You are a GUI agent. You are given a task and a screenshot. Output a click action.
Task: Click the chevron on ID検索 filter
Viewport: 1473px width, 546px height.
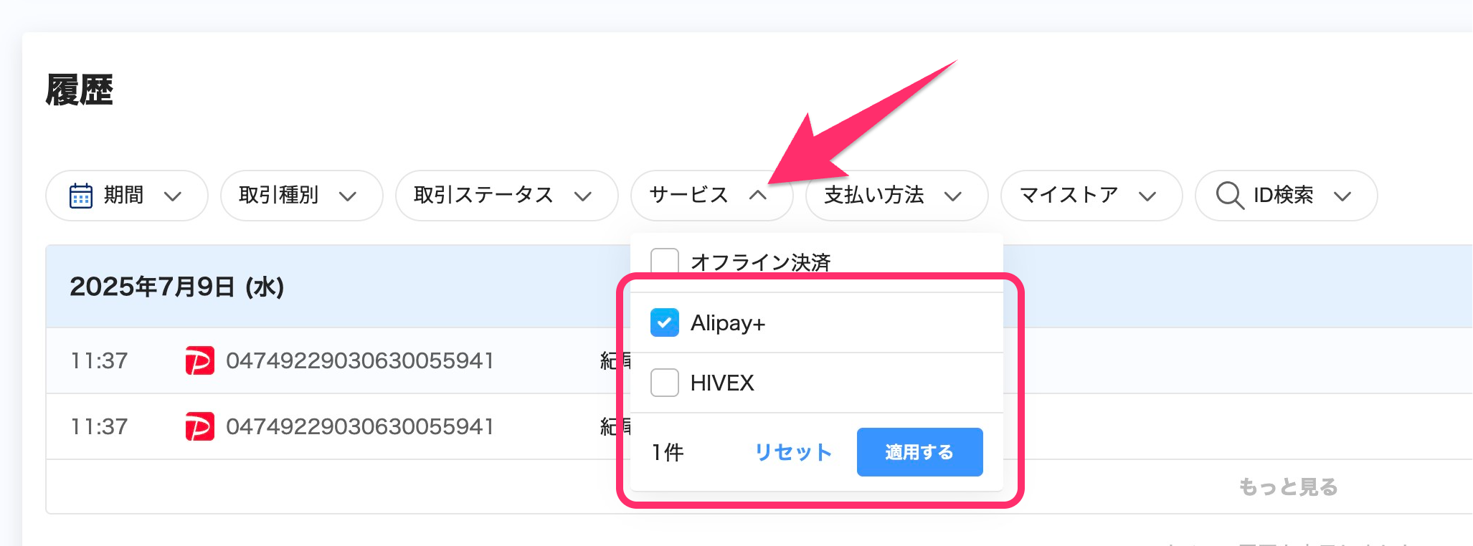click(x=1342, y=196)
